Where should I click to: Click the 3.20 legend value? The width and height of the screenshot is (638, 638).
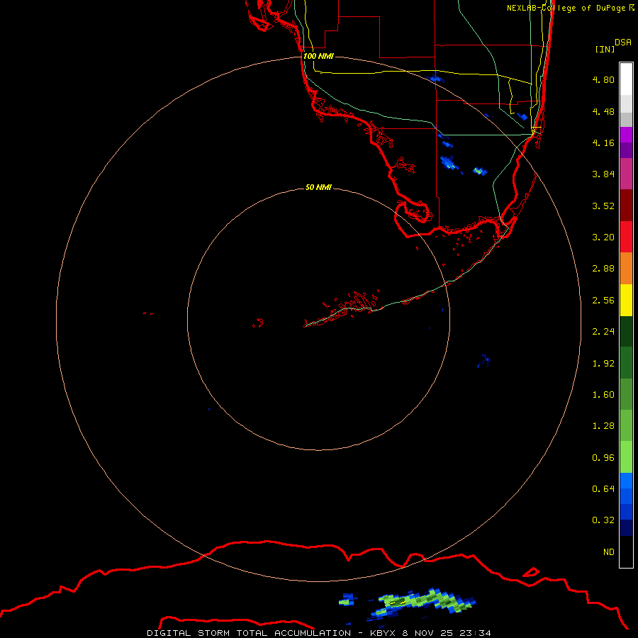[603, 237]
